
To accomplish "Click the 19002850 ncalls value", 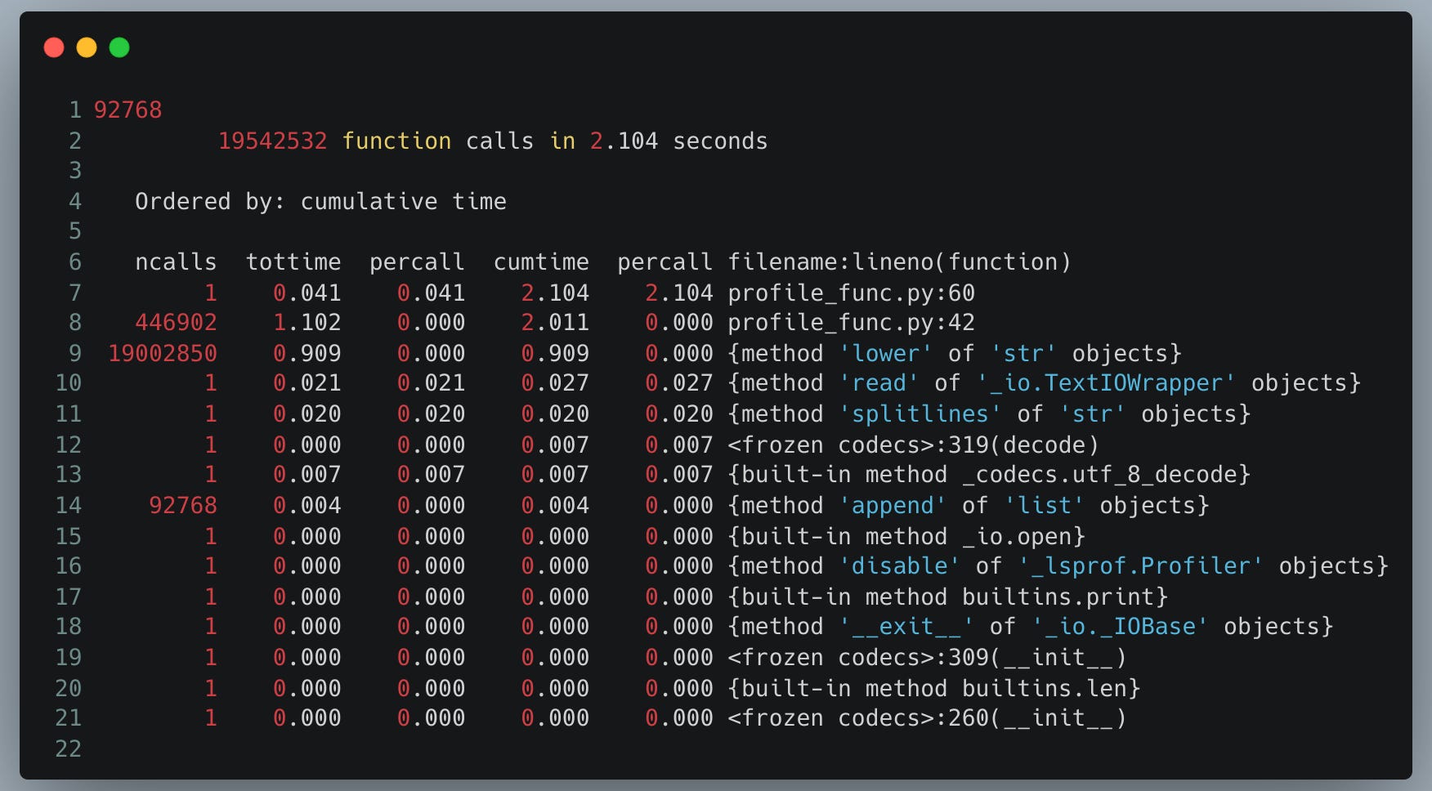I will point(163,353).
